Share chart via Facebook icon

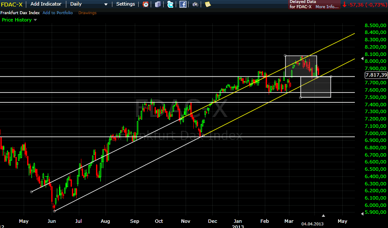[183, 4]
